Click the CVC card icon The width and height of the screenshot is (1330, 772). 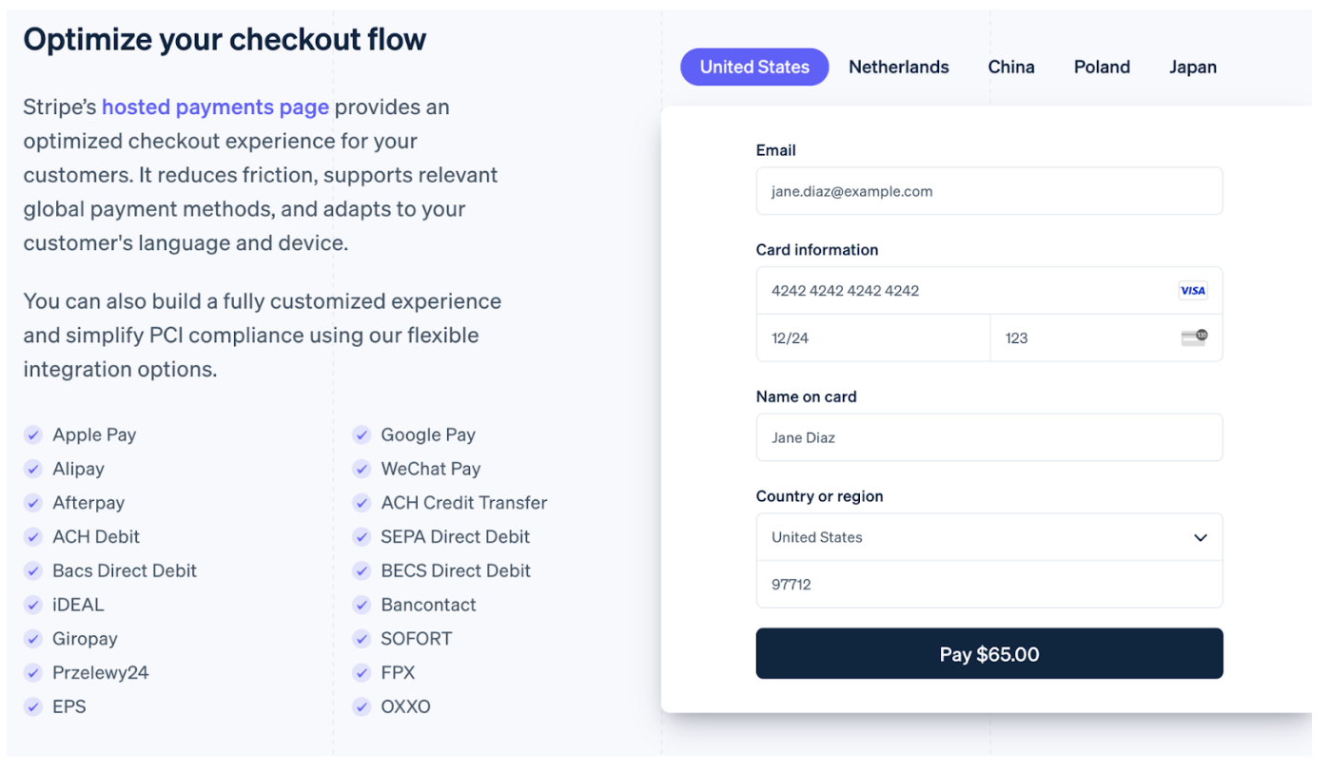click(1194, 338)
